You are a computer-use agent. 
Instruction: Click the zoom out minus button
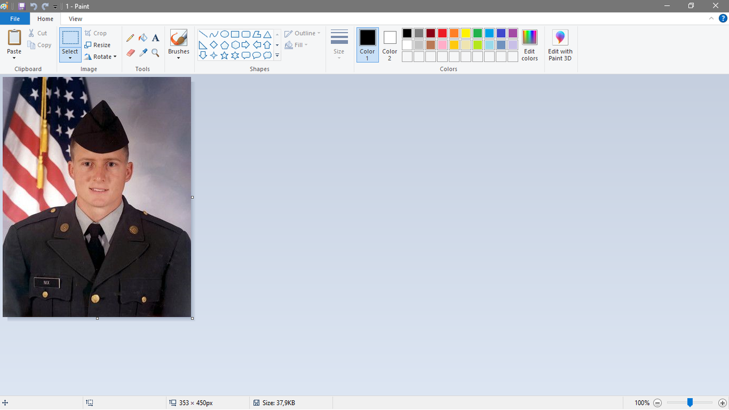point(657,403)
